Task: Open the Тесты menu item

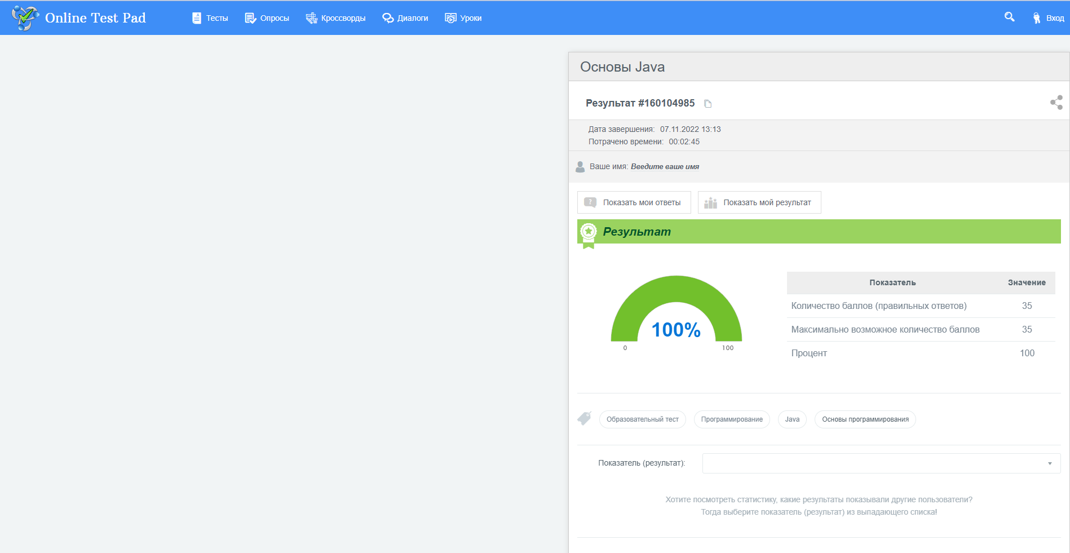Action: [x=210, y=18]
